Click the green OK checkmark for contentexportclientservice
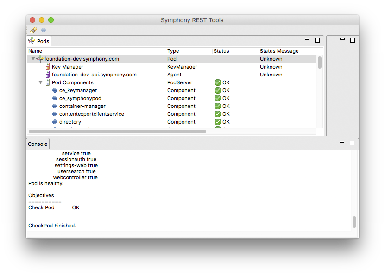Screen dimensions: 385x276 point(218,114)
